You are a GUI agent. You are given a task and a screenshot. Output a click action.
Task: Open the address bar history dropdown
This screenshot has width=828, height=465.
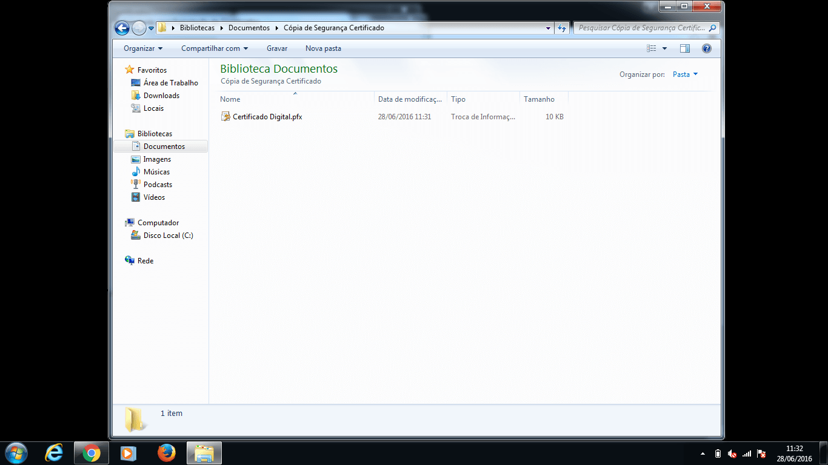click(548, 28)
